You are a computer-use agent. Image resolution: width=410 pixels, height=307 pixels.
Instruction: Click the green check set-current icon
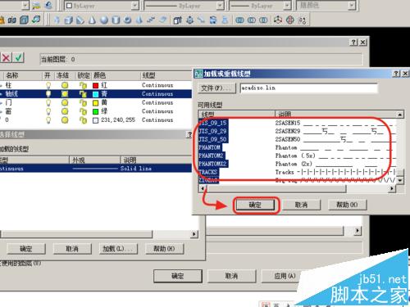(x=19, y=57)
